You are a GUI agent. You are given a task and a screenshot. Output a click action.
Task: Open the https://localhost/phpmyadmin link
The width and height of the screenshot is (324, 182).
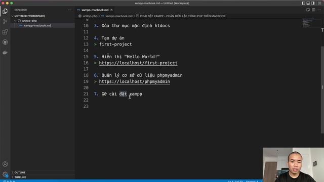click(x=134, y=81)
